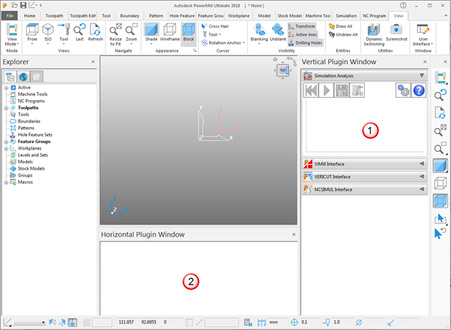
Task: Click the select-arrow icon in right toolbar
Action: point(440,219)
